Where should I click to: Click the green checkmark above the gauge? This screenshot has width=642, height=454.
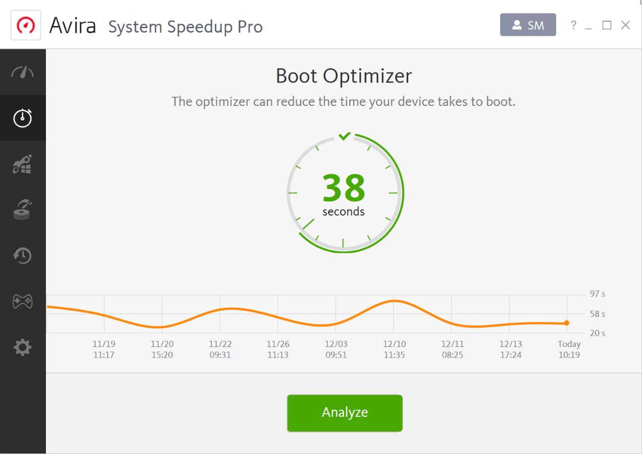tap(344, 136)
